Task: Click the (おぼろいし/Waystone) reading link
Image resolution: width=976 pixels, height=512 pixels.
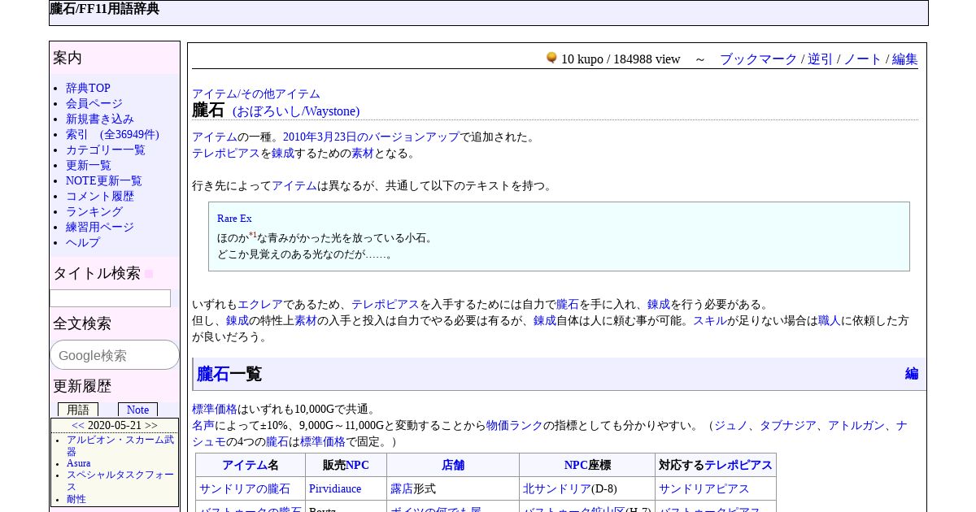Action: click(296, 111)
